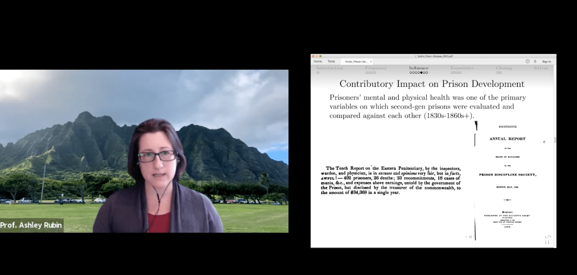Screen dimensions: 577x275
Task: Click the slide navigation icon at bottom left
Action: pyautogui.click(x=470, y=237)
